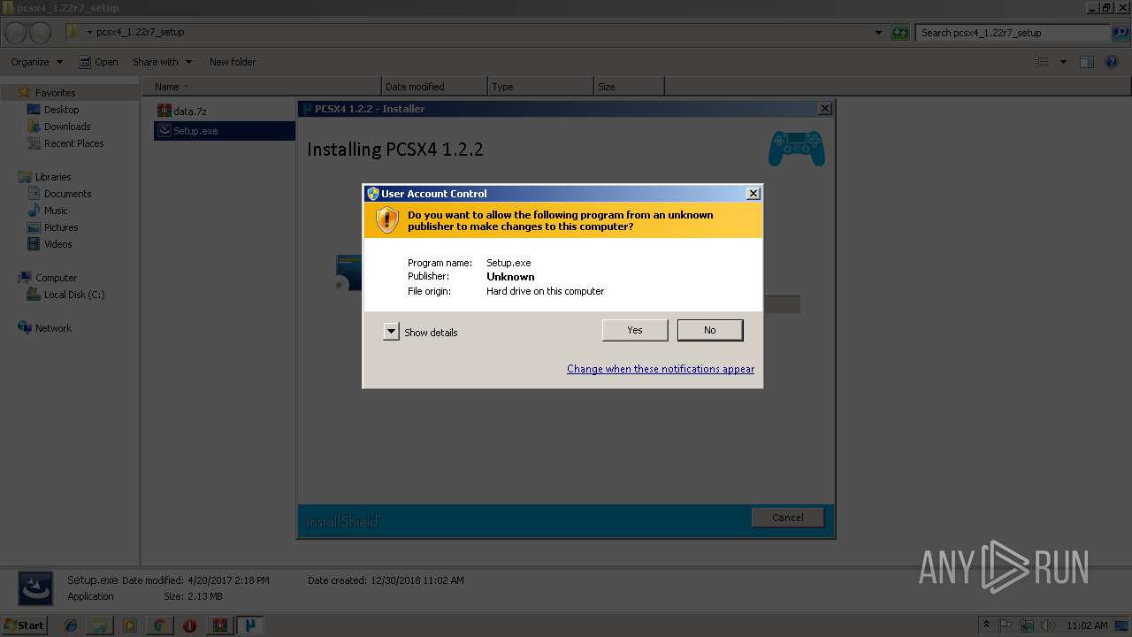Screen dimensions: 1132x637
Task: Click No in User Account Control dialog
Action: 710,330
